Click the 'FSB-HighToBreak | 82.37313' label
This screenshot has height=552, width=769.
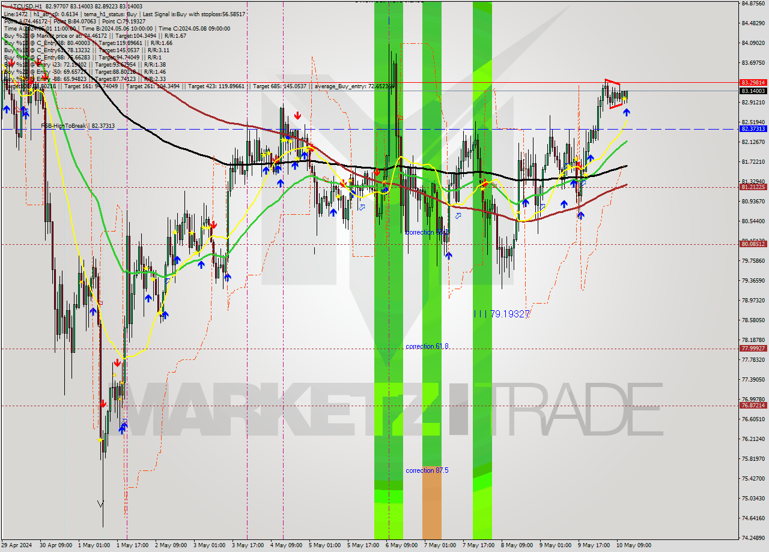pyautogui.click(x=78, y=125)
